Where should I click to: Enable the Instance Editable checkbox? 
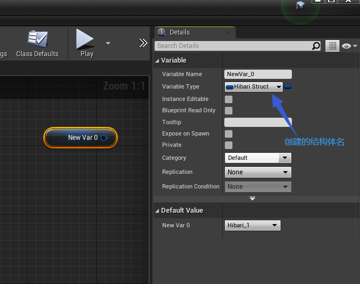229,99
